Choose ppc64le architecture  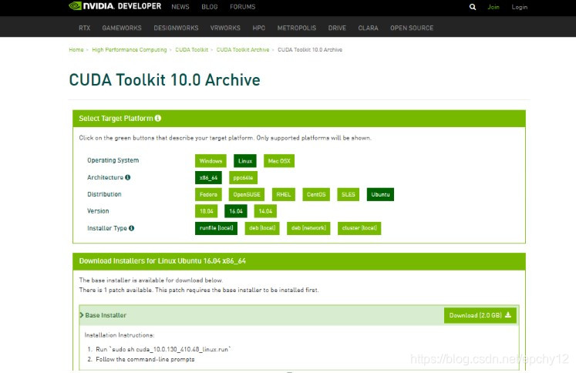[x=243, y=178]
